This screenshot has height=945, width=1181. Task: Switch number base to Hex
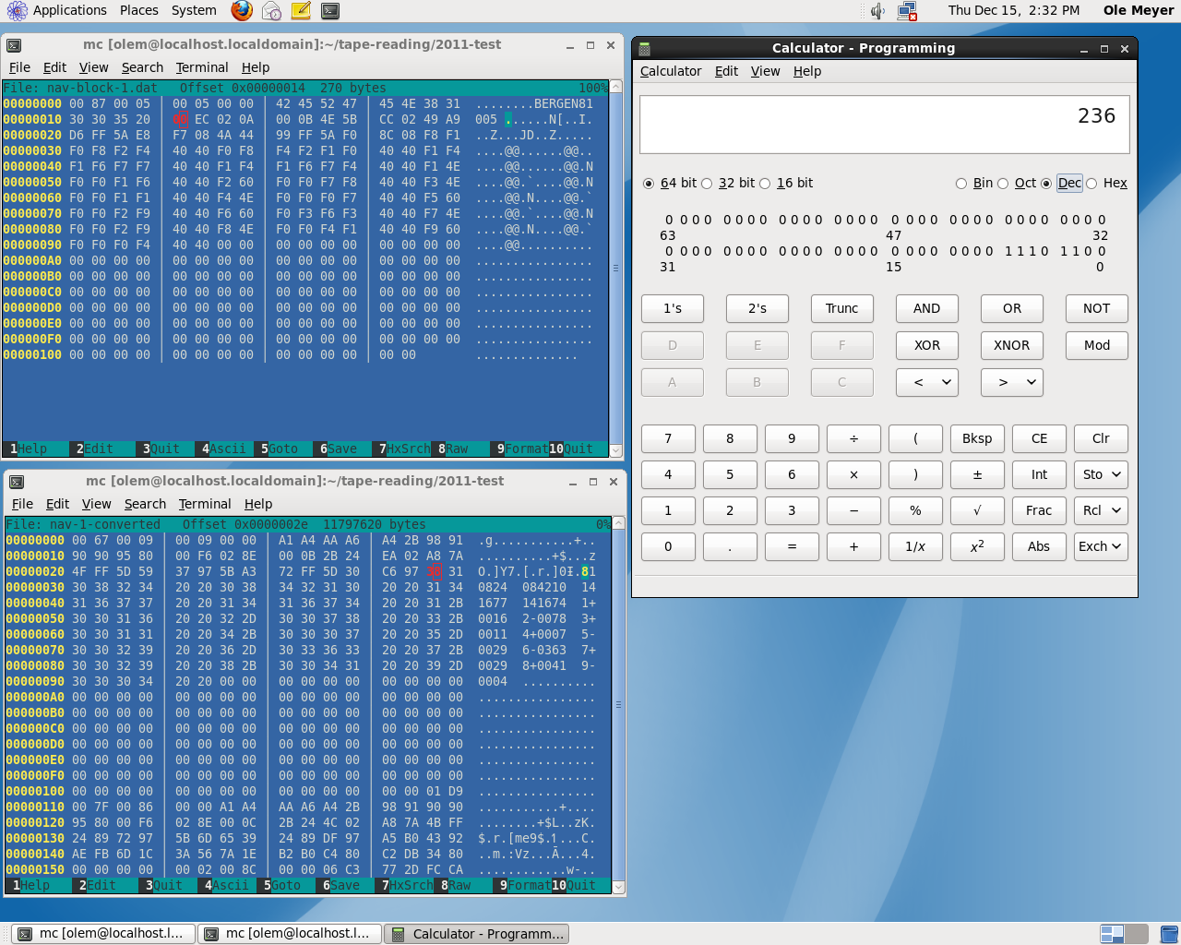(1092, 184)
